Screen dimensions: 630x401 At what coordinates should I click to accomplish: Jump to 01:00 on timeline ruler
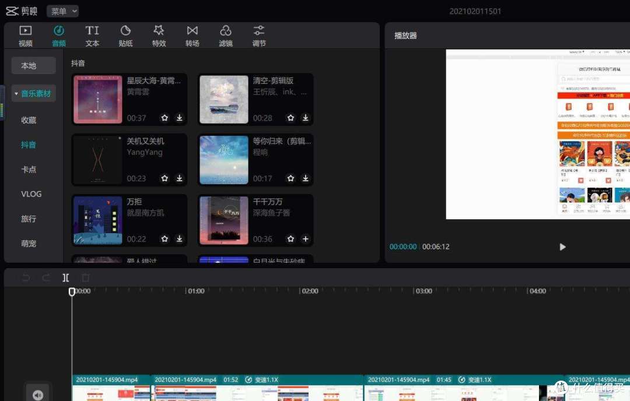pos(196,291)
